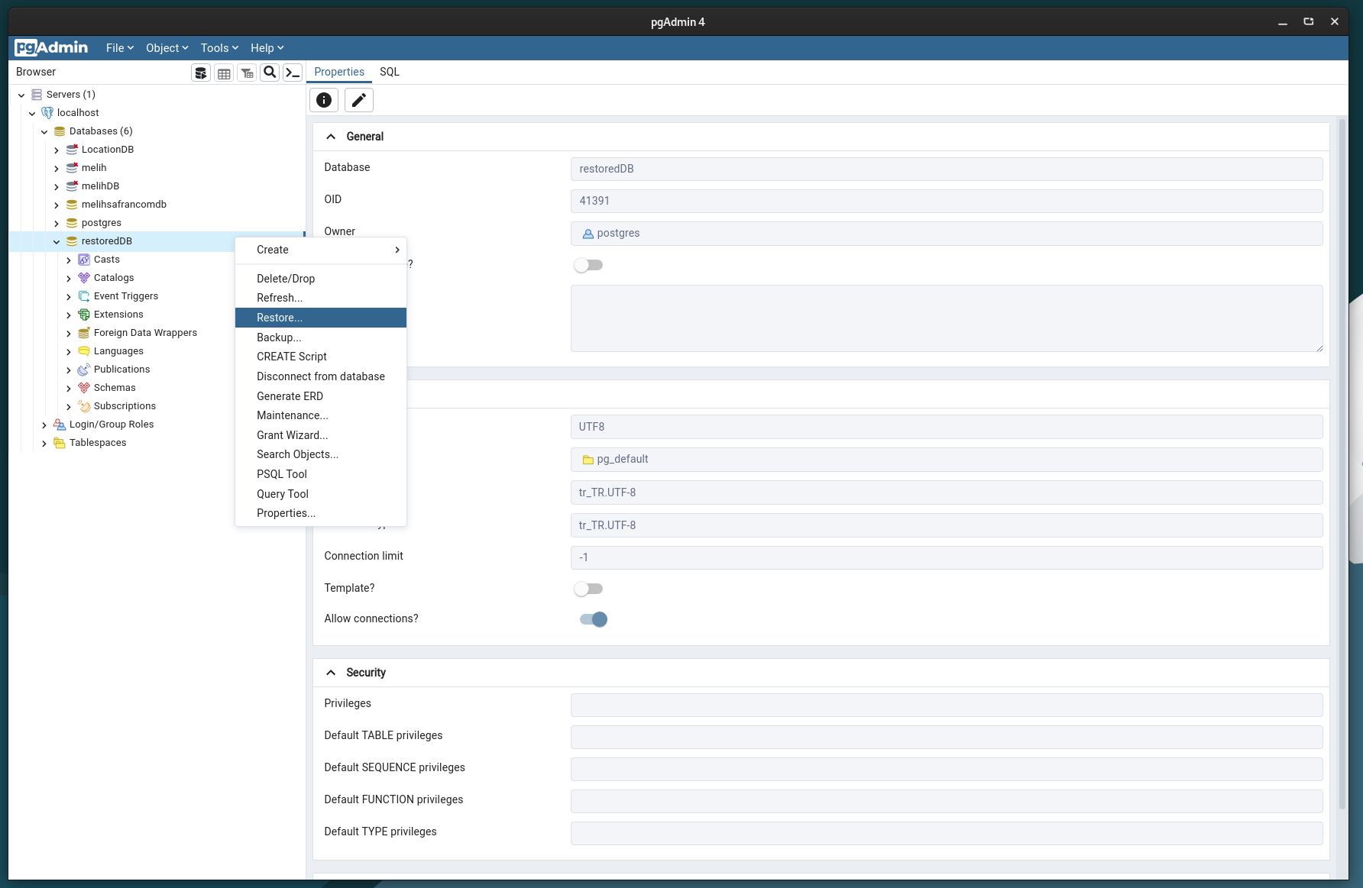Select the Properties tab
Image resolution: width=1363 pixels, height=888 pixels.
point(339,72)
